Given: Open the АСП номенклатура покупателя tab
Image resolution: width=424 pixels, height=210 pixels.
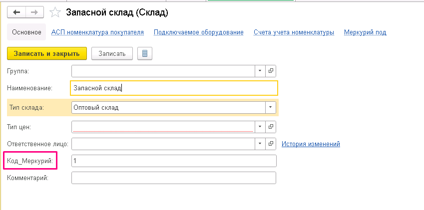Looking at the screenshot, I should pos(97,32).
